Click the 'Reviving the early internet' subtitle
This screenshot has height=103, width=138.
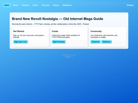pyautogui.click(x=51, y=24)
